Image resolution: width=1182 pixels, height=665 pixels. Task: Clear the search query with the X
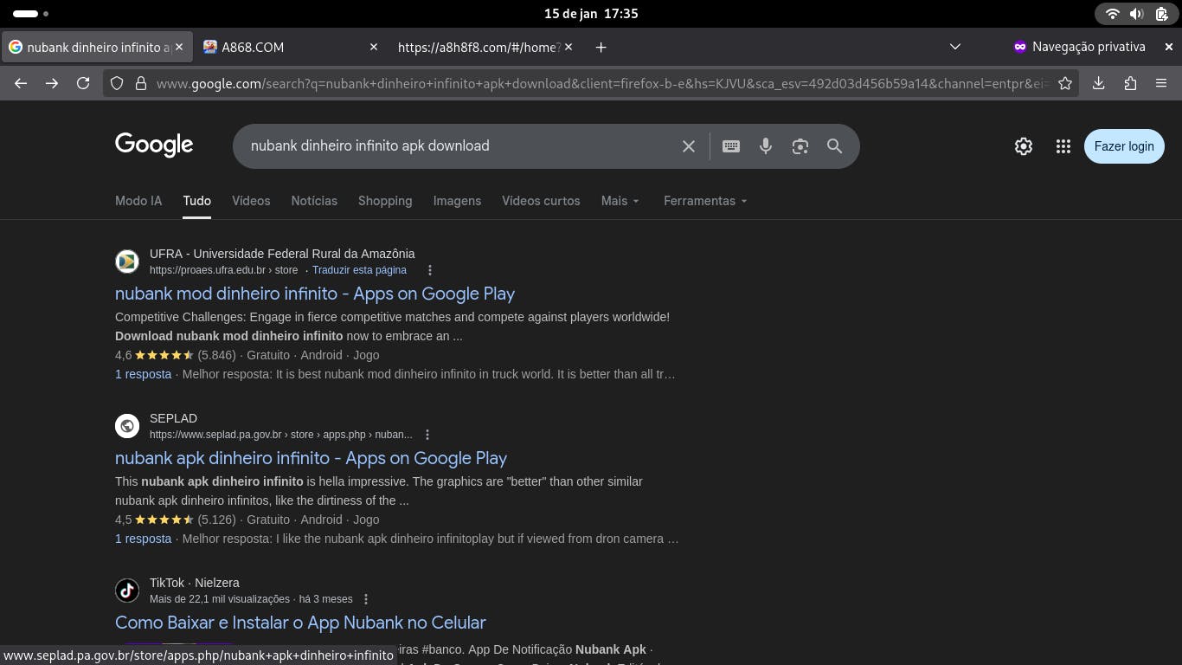[x=688, y=146]
